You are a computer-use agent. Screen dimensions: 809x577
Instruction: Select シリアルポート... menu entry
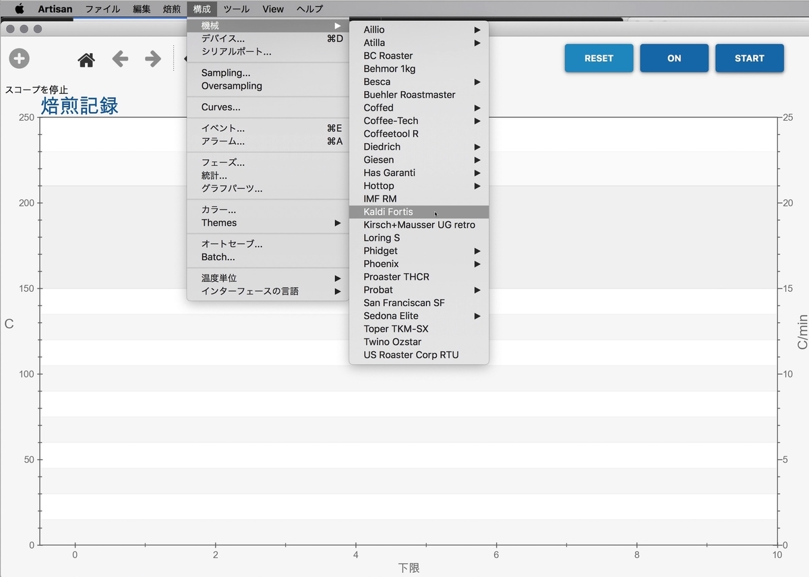point(268,51)
